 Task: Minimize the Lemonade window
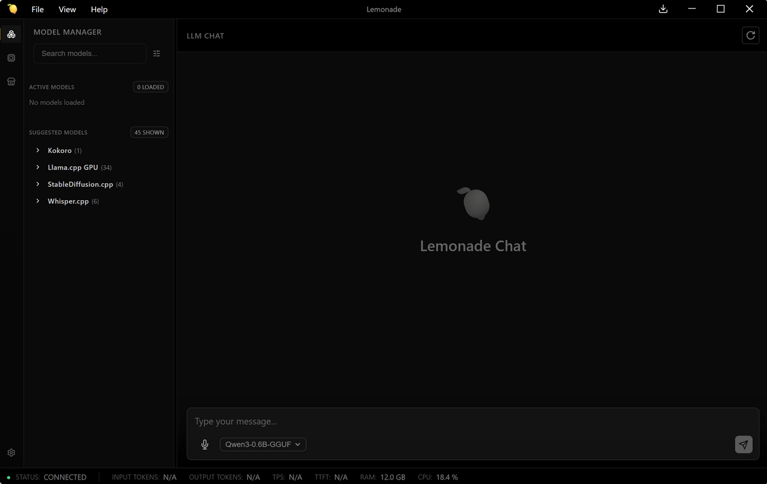692,9
